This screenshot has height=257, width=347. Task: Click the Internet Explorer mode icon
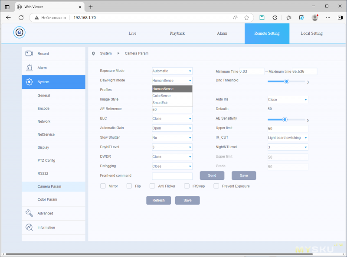[x=301, y=17]
